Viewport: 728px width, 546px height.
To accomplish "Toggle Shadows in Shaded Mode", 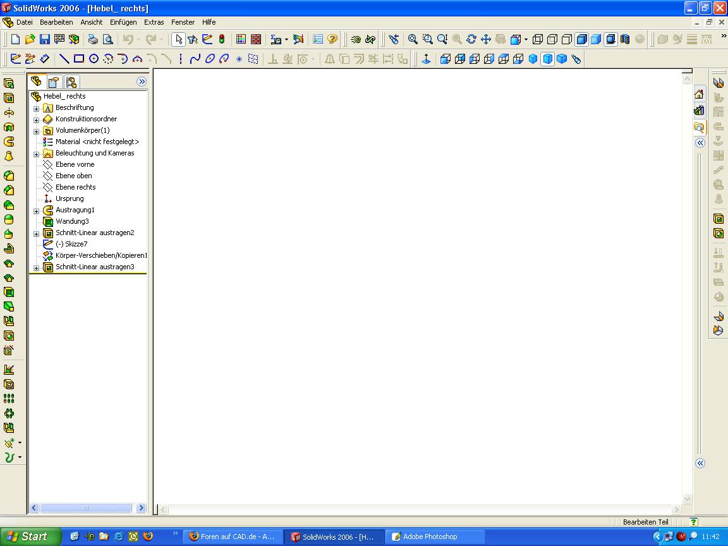I will [610, 39].
